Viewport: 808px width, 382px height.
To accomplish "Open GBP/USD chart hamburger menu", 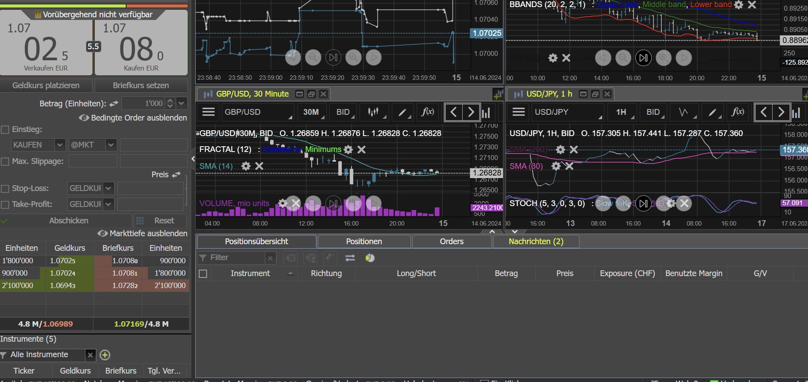I will tap(209, 112).
